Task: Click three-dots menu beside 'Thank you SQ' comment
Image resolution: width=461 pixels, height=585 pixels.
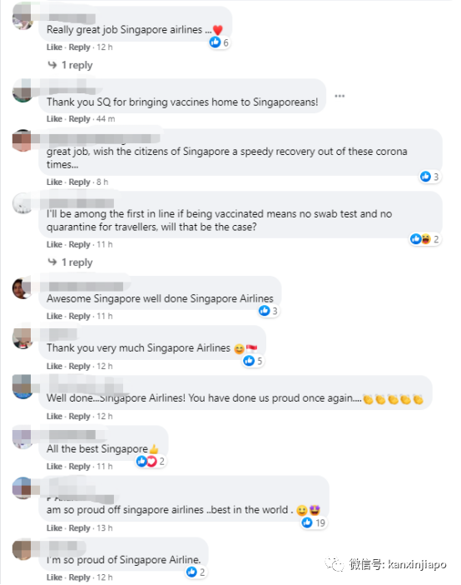Action: [x=340, y=97]
